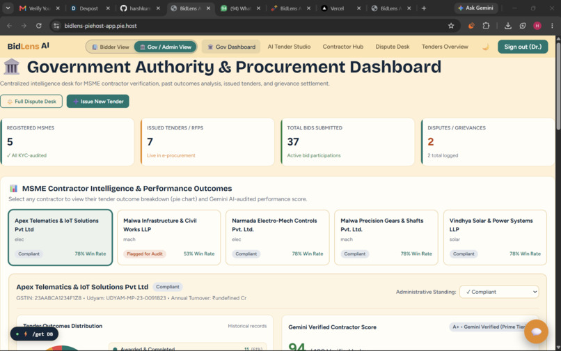The image size is (561, 351).
Task: Click the Issued Tenders / RFPs stat card
Action: (207, 142)
